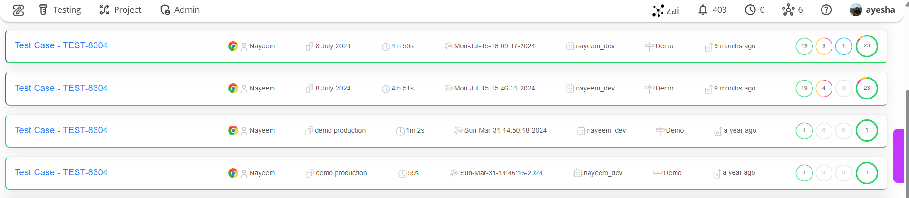Image resolution: width=909 pixels, height=198 pixels.
Task: Click the green passed count 19 in first row
Action: [804, 46]
